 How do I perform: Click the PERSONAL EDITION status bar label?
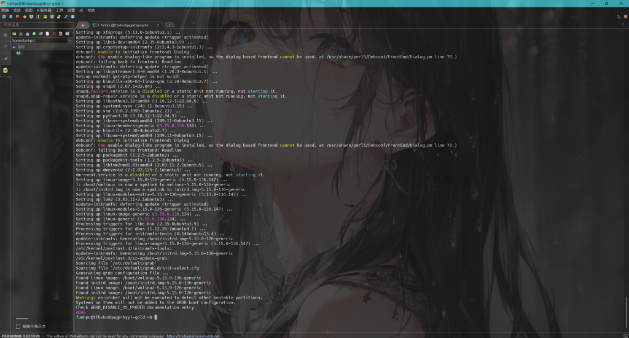tap(21, 336)
